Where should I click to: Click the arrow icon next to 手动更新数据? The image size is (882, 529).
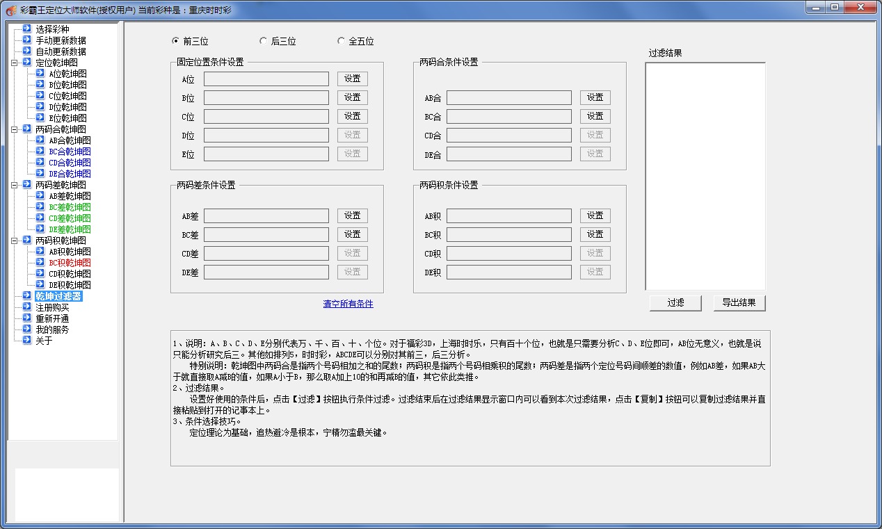(x=26, y=40)
